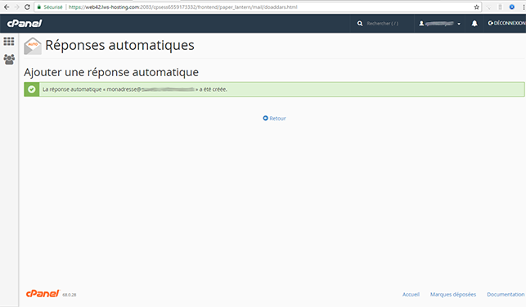526x307 pixels.
Task: Click the Retour link
Action: click(x=278, y=119)
